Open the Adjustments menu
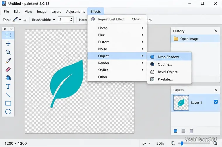The width and height of the screenshot is (222, 147). (x=75, y=11)
